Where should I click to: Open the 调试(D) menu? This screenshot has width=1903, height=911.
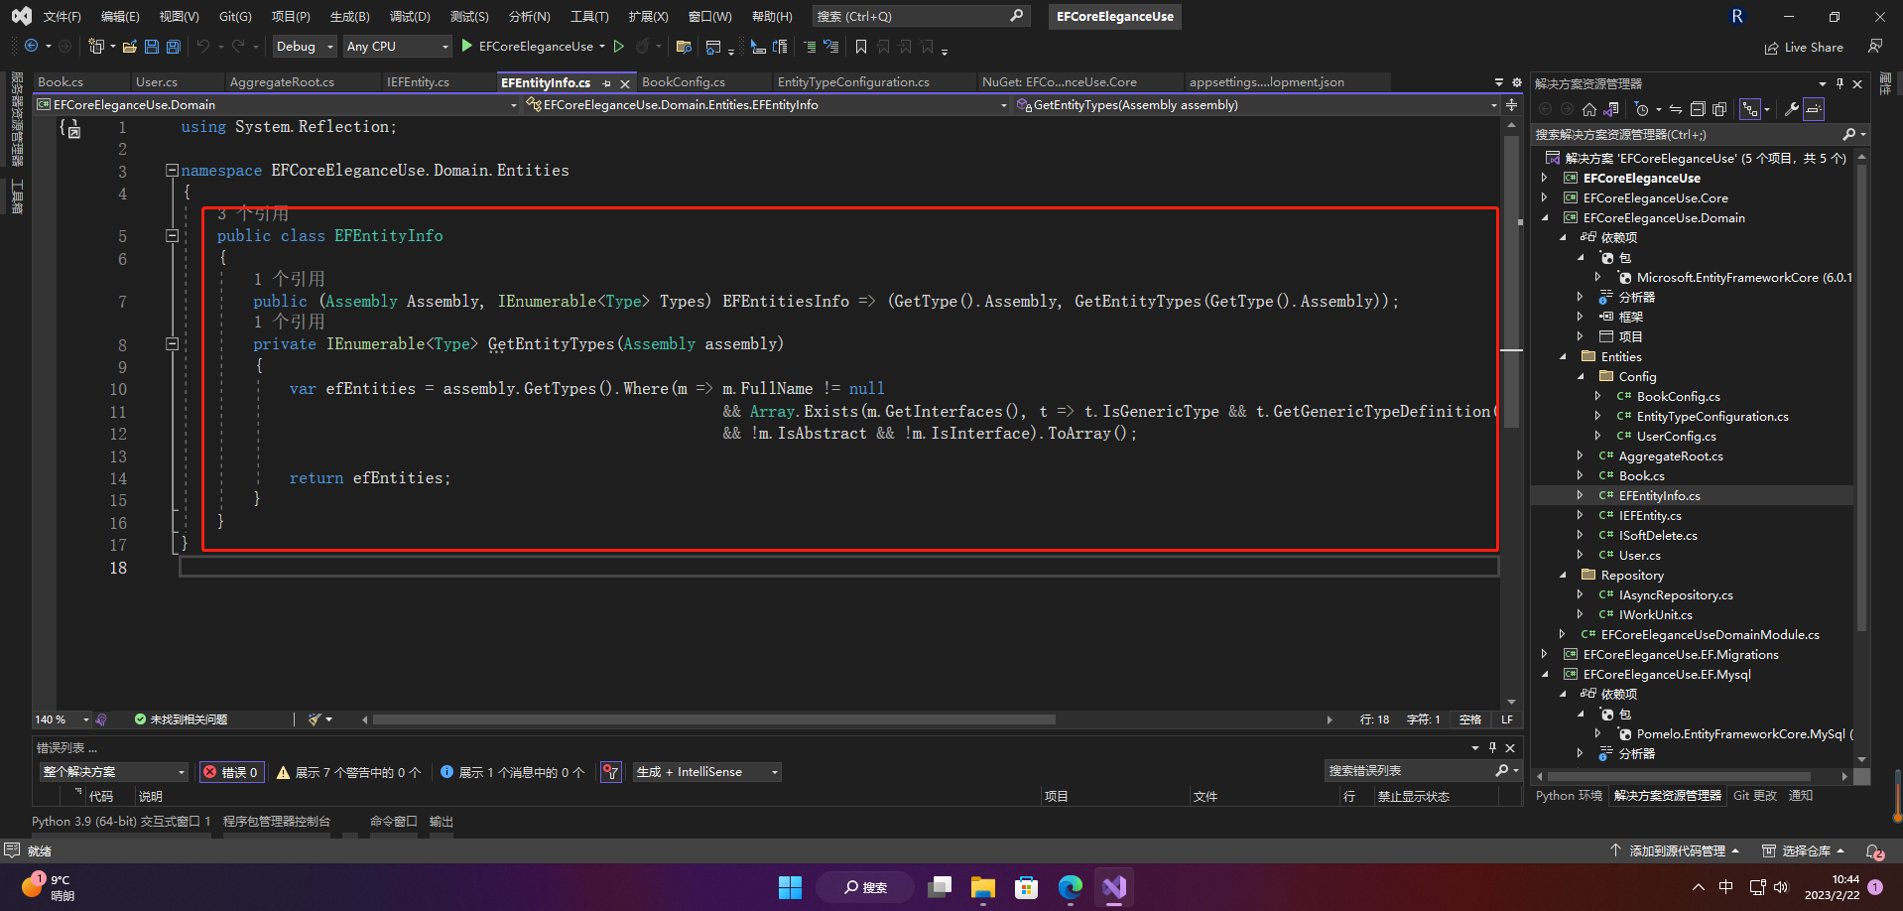(410, 17)
